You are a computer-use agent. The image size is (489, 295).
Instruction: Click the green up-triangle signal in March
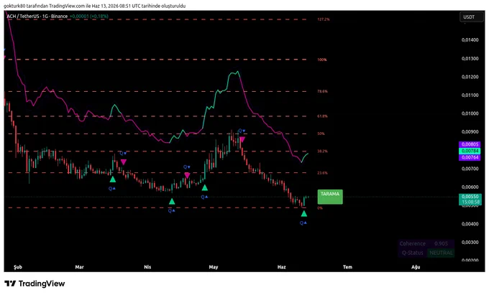pyautogui.click(x=113, y=179)
